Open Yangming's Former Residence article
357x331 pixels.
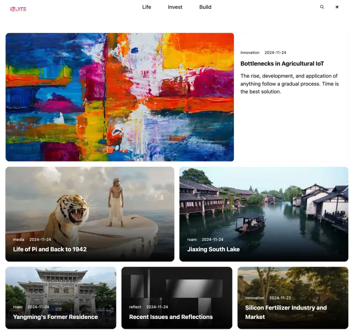click(x=55, y=317)
